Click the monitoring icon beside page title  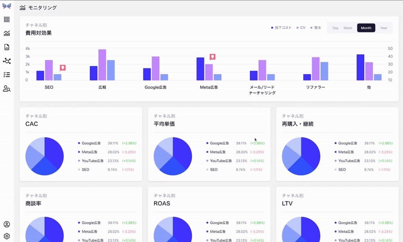[23, 8]
